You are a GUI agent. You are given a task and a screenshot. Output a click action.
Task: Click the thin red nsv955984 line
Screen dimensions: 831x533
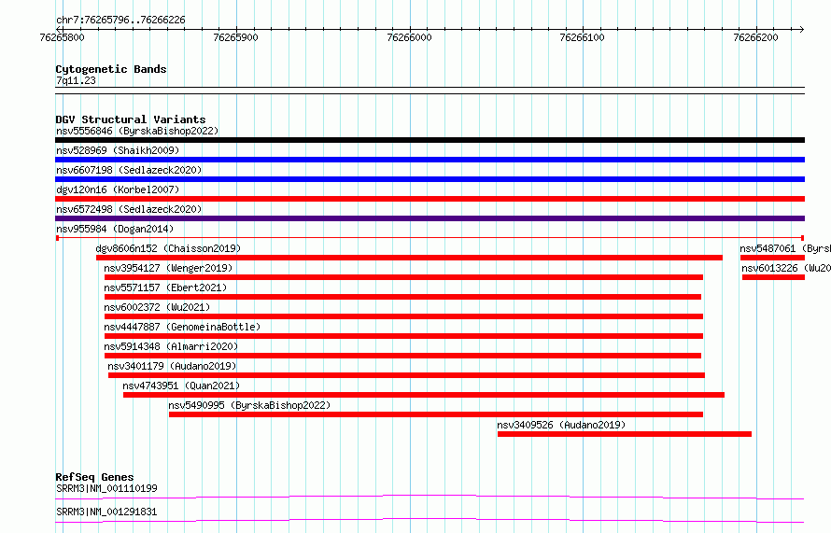[430, 238]
